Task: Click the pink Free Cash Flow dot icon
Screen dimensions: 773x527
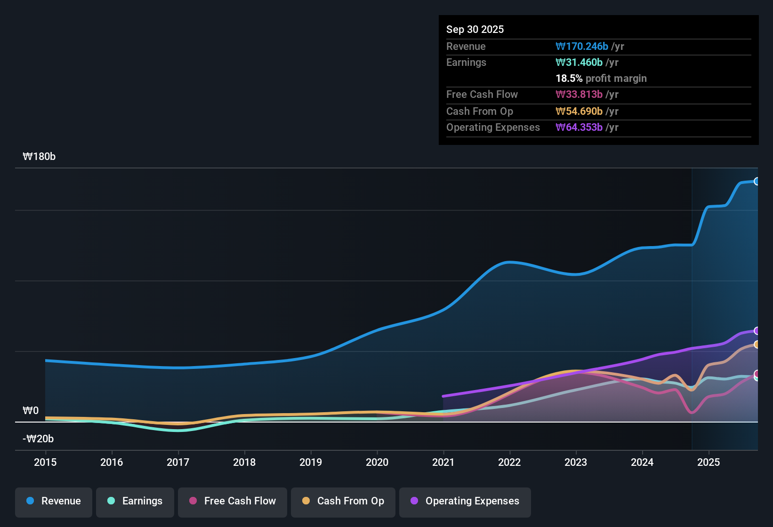Action: [x=193, y=501]
